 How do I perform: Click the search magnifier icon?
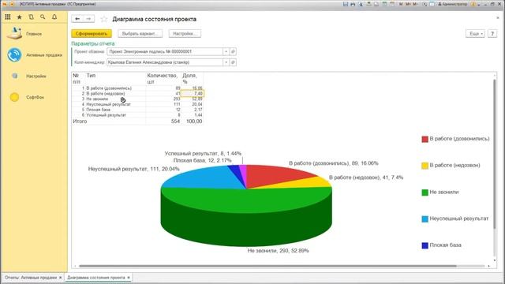coord(43,17)
